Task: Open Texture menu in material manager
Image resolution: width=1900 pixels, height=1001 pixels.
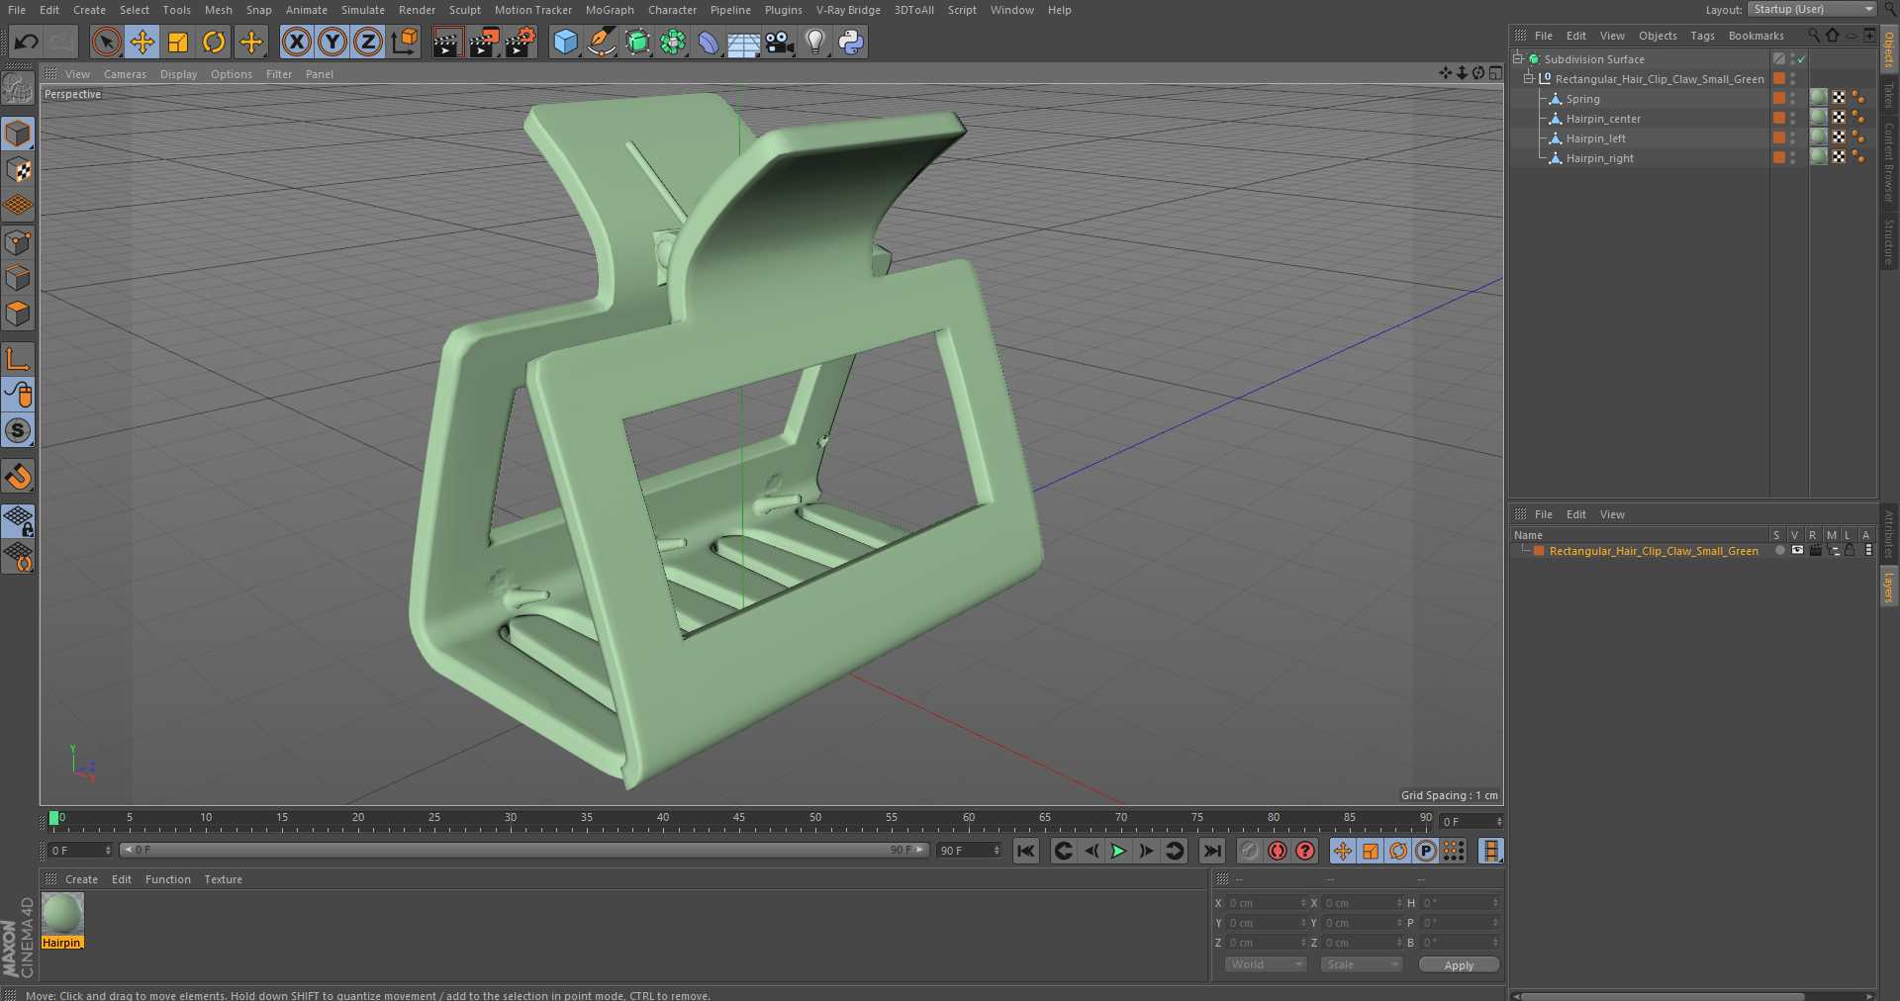Action: (x=223, y=879)
